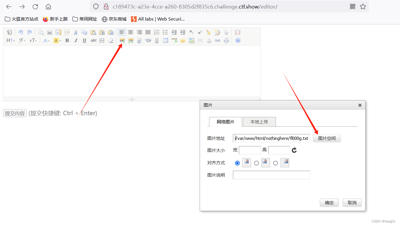Cut selection with the scissors icon
Image resolution: width=400 pixels, height=226 pixels.
[x=76, y=32]
